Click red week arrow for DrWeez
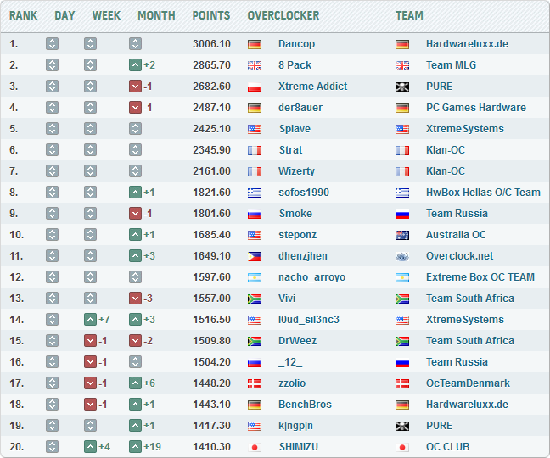This screenshot has height=458, width=550. (x=90, y=341)
